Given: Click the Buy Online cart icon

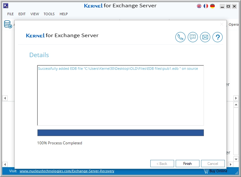Looking at the screenshot, I should (206, 171).
